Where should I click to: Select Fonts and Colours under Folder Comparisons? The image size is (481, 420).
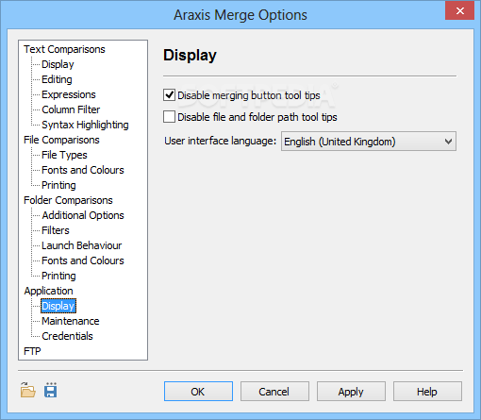pyautogui.click(x=83, y=260)
